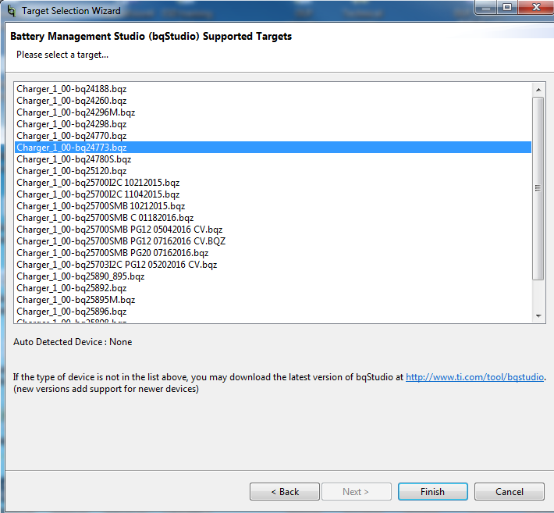This screenshot has height=513, width=554.
Task: Select Charger_1_00-bq25700I2C 10212015.bqz
Action: pyautogui.click(x=98, y=183)
